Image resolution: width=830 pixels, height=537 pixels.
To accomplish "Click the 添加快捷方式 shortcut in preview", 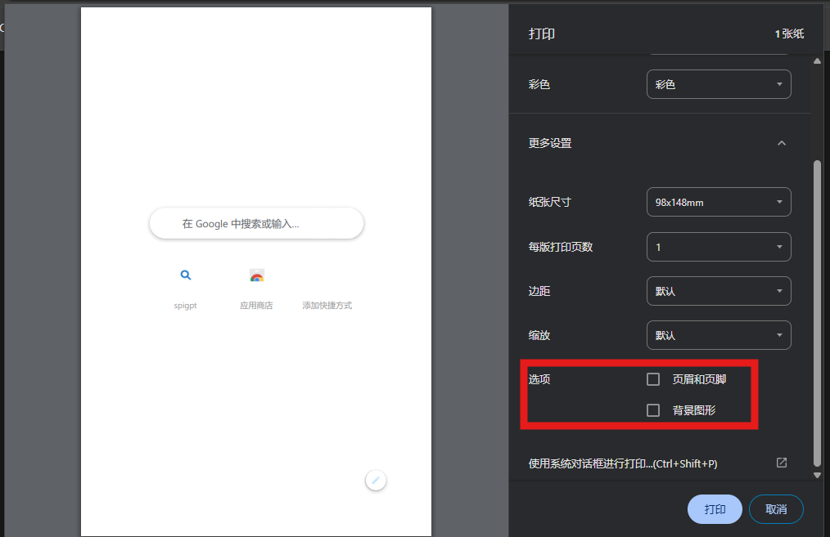I will point(327,305).
